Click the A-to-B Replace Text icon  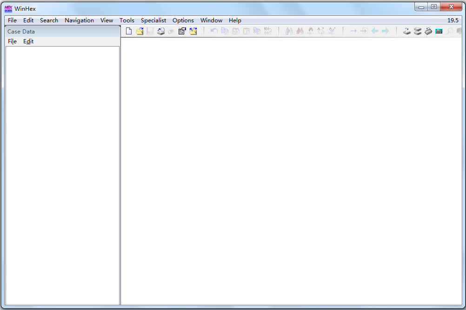point(321,31)
